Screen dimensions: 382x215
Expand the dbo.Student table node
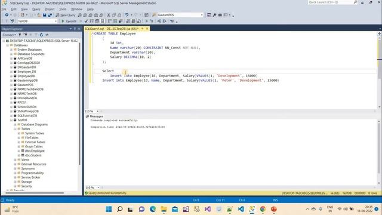(19, 155)
